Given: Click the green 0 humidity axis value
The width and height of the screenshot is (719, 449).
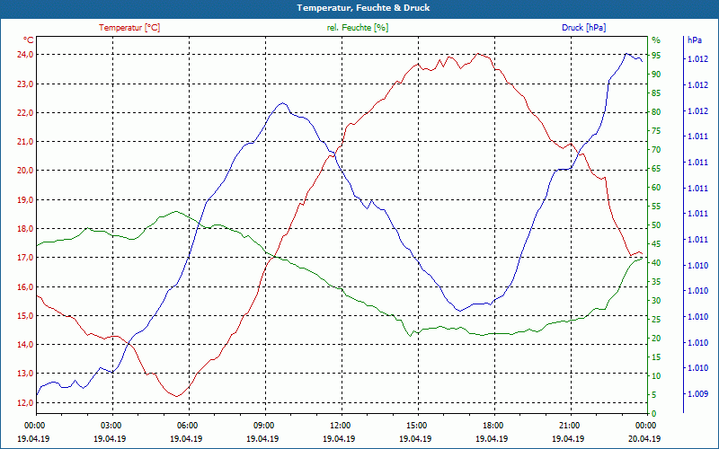Looking at the screenshot, I should point(654,414).
